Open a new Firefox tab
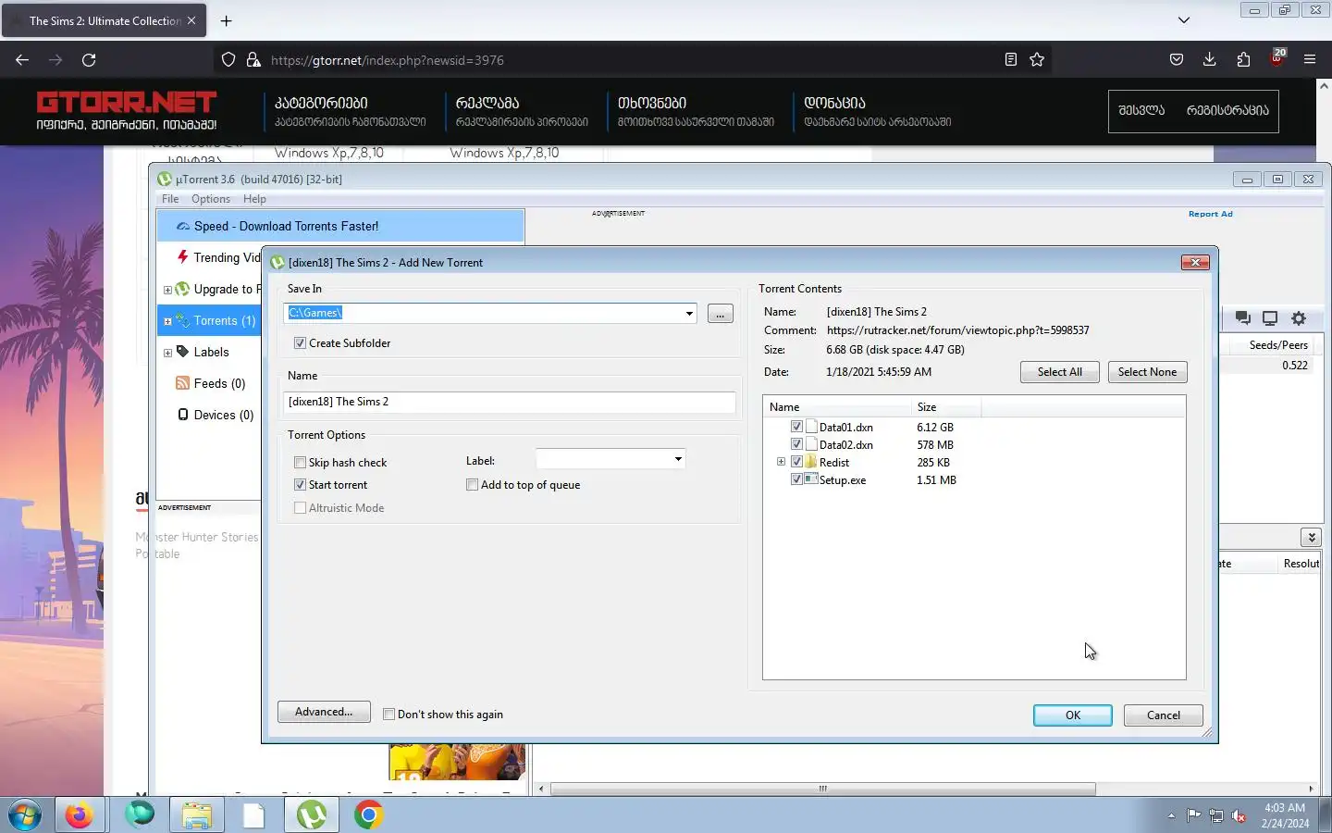The image size is (1332, 833). (x=226, y=20)
